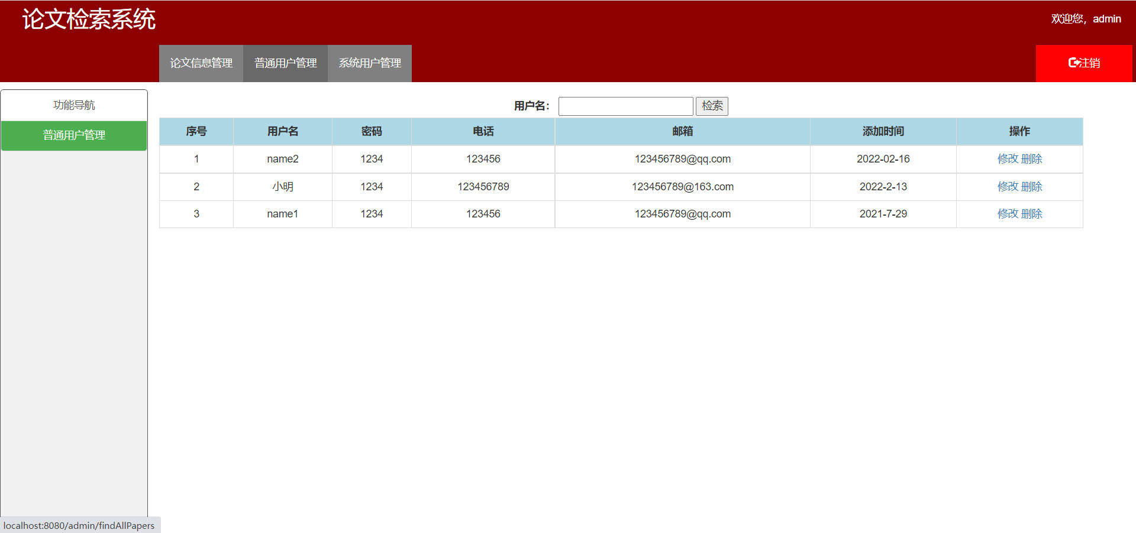Click the 欢迎您, admin greeting text
The image size is (1136, 533).
(1086, 19)
